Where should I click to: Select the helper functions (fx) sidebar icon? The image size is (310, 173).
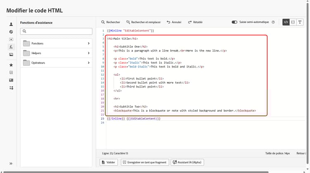[11, 47]
